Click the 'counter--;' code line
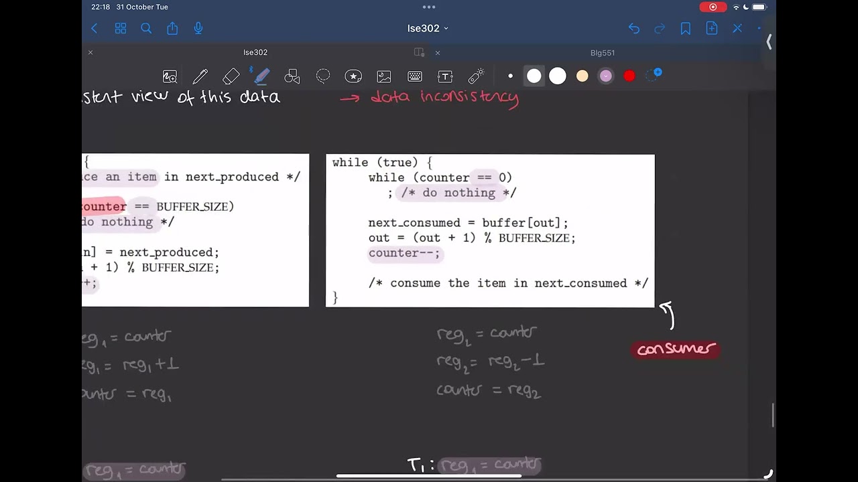This screenshot has height=482, width=858. [404, 253]
